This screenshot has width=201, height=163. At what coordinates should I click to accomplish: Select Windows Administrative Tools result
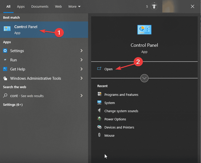(44, 78)
